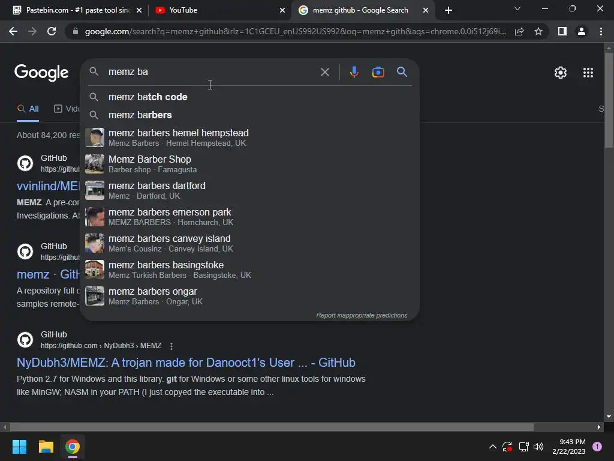Go back to the previous page
614x461 pixels.
pos(13,31)
